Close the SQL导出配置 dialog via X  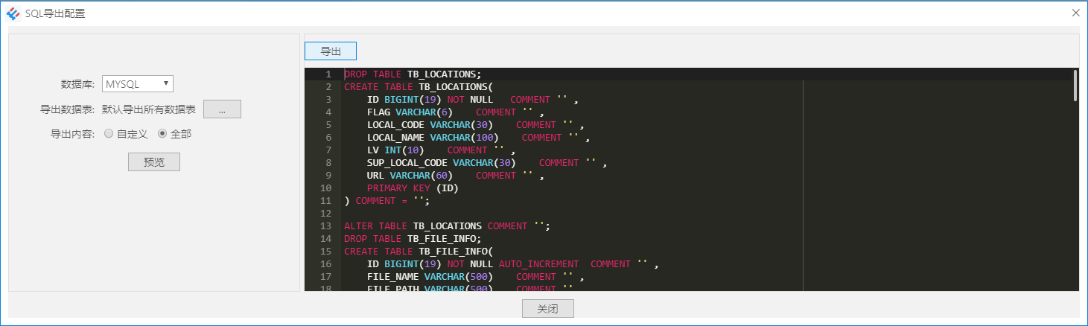[1075, 13]
